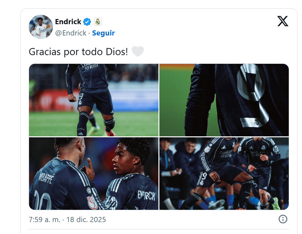Image resolution: width=302 pixels, height=234 pixels.
Task: Open the Endrick display name link
Action: pos(68,22)
